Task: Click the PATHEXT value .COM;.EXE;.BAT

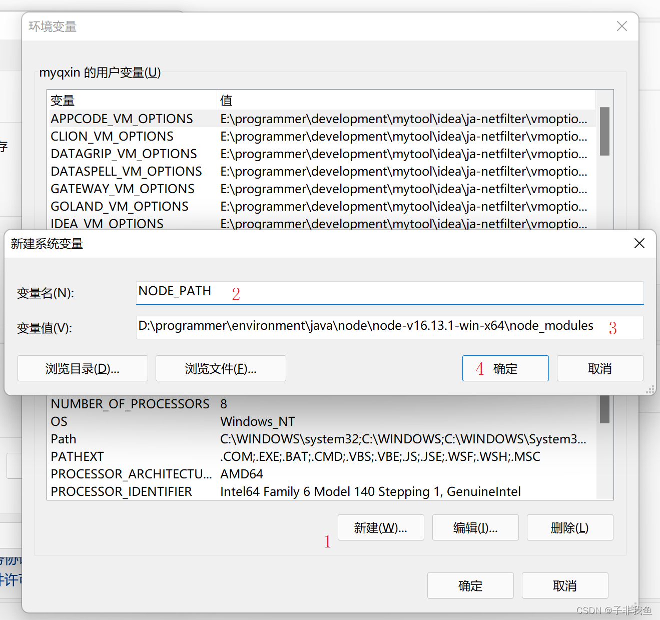Action: 380,456
